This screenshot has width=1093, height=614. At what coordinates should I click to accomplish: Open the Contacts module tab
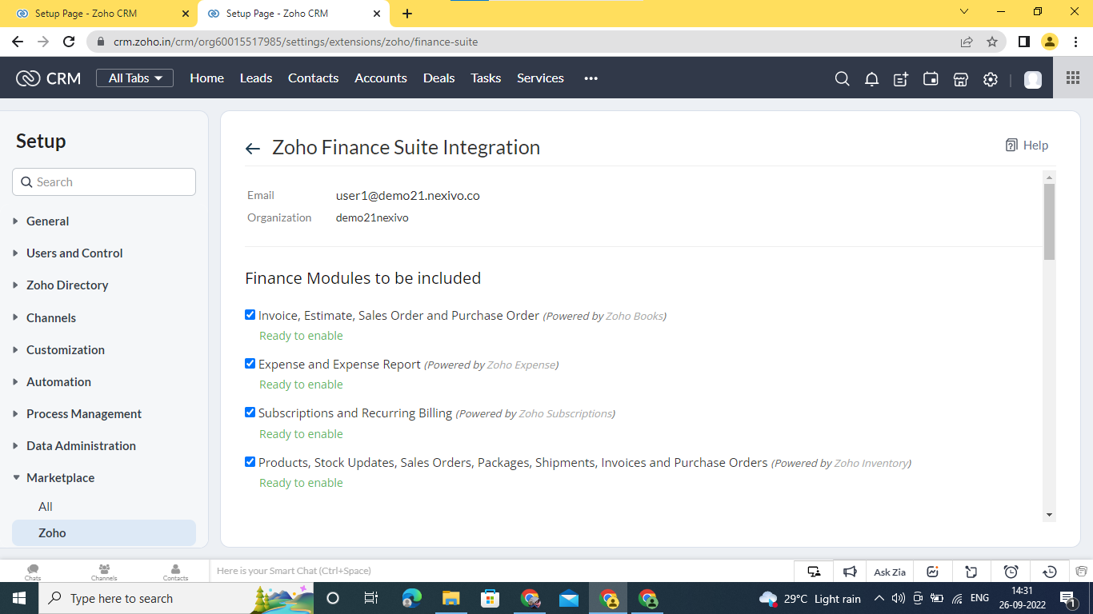(x=313, y=78)
